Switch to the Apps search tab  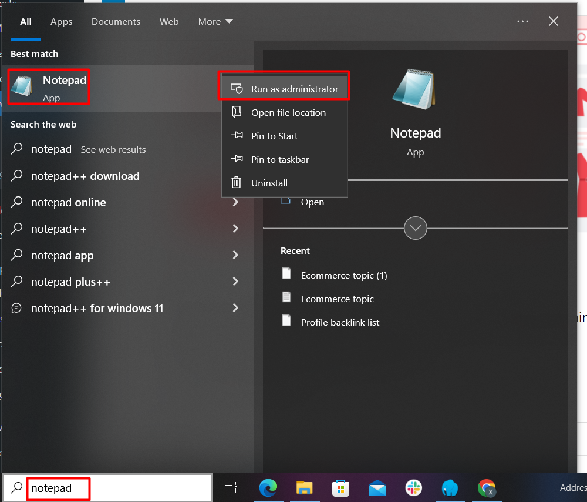coord(62,22)
